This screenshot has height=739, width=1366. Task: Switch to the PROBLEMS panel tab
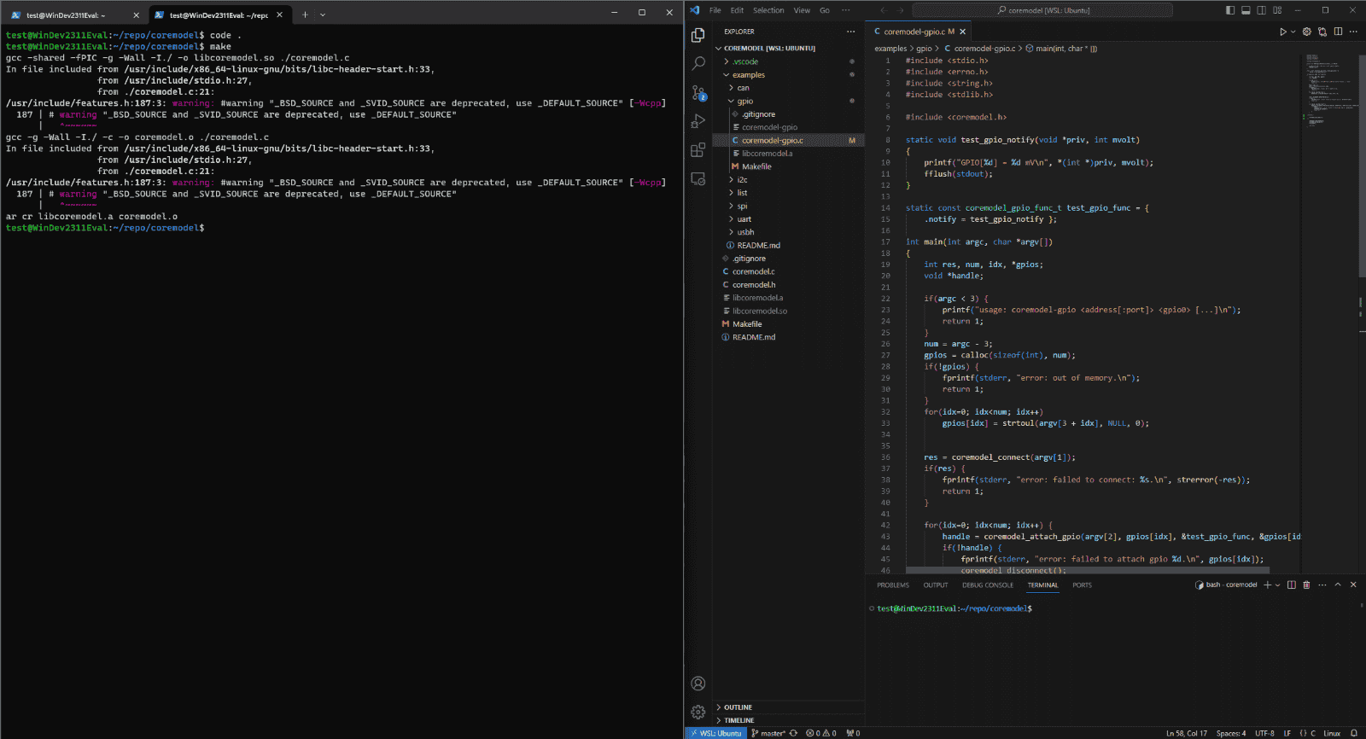click(x=892, y=585)
